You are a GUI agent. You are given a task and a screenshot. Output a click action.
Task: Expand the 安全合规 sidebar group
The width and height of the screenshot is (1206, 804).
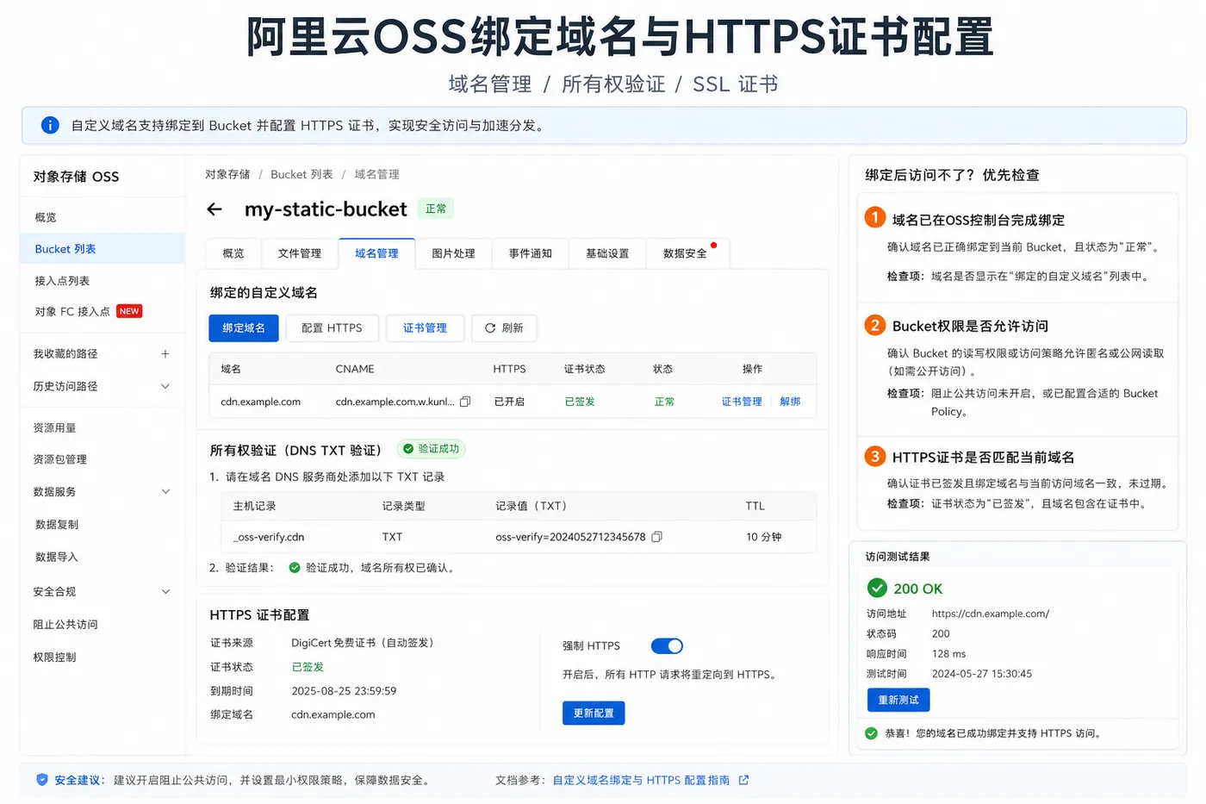click(165, 592)
